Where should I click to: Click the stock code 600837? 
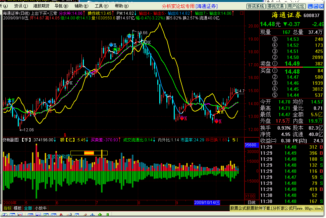[312, 15]
